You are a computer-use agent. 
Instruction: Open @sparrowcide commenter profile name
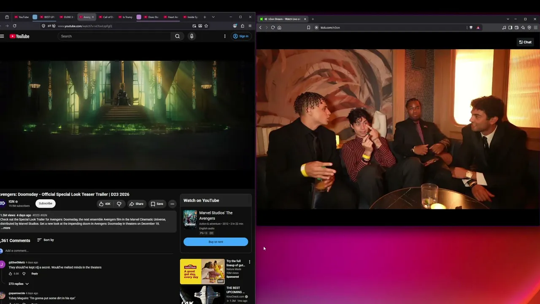[17, 293]
